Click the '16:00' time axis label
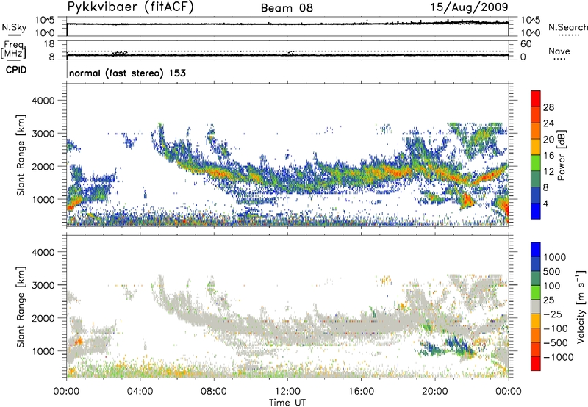This screenshot has width=588, height=407. (361, 392)
